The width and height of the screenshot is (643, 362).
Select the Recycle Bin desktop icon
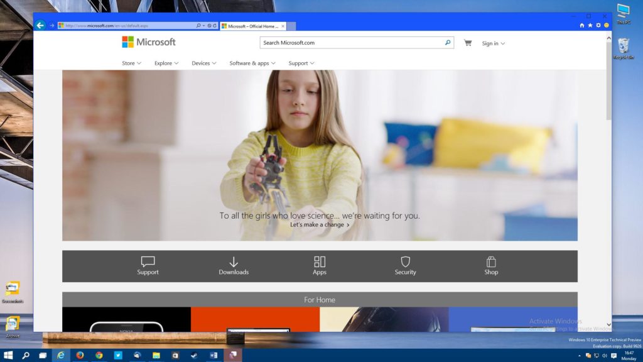click(x=624, y=48)
